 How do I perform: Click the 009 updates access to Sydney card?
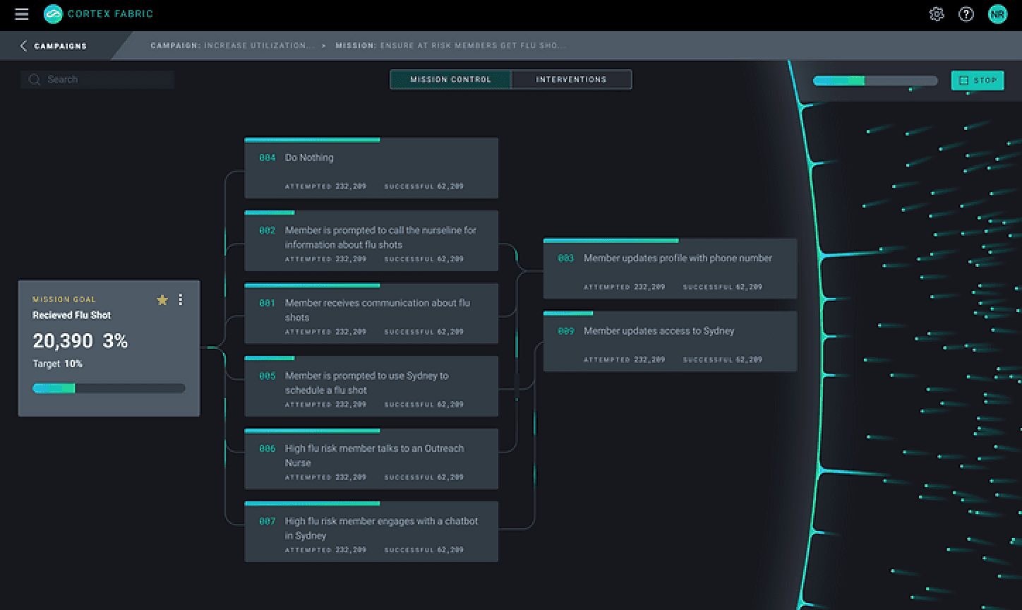click(670, 342)
